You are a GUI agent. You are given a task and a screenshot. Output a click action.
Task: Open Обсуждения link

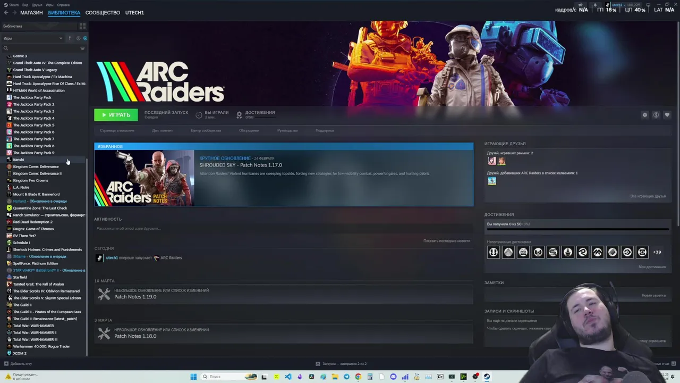pyautogui.click(x=249, y=130)
